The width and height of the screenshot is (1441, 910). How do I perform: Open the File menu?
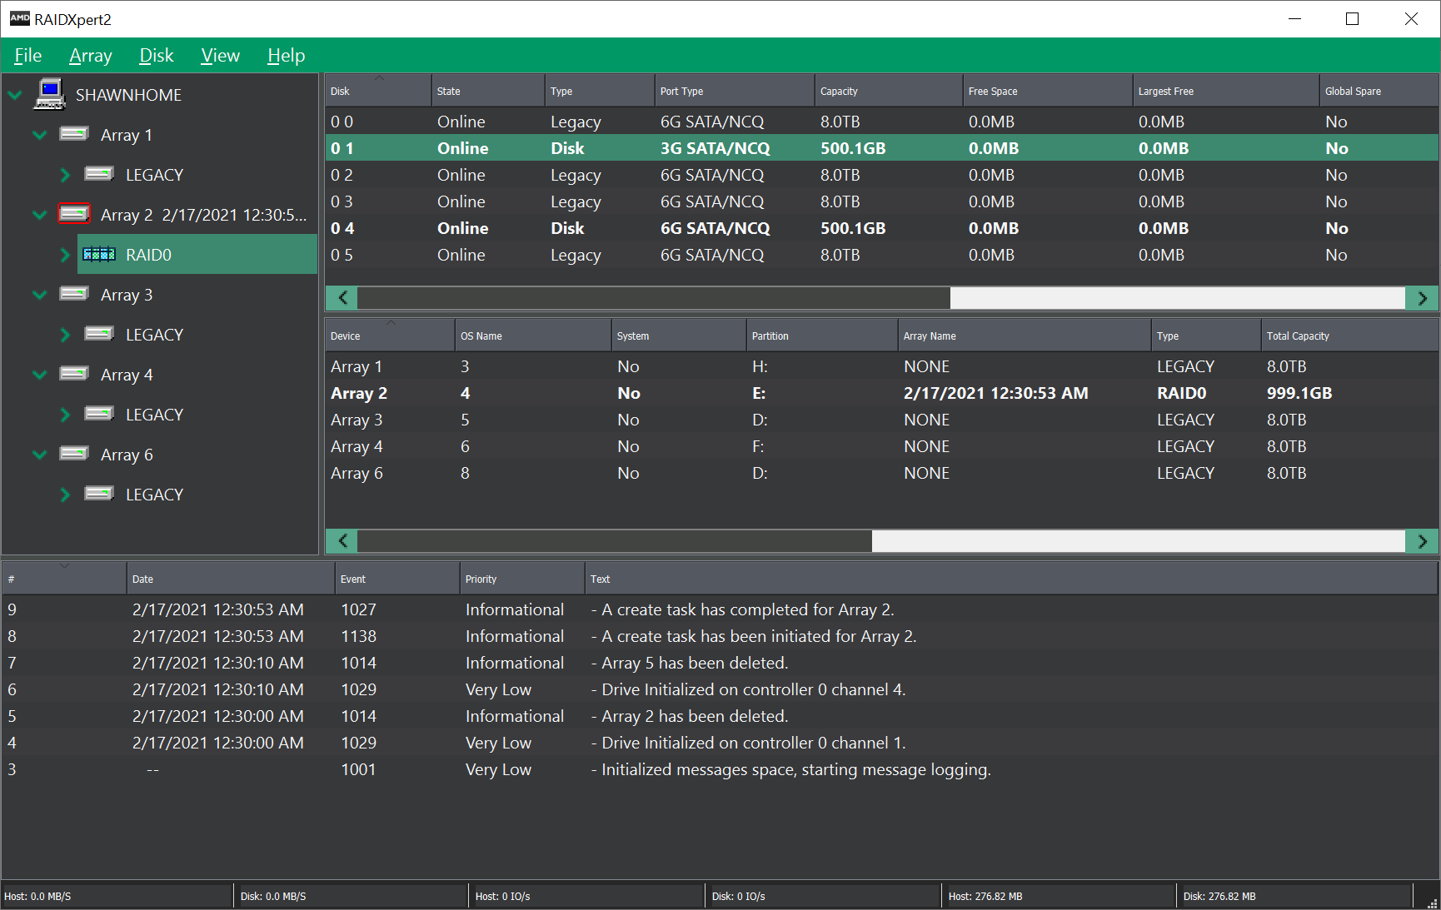[27, 56]
